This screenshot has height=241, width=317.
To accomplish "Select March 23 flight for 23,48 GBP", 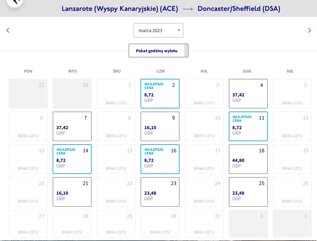I will (160, 192).
